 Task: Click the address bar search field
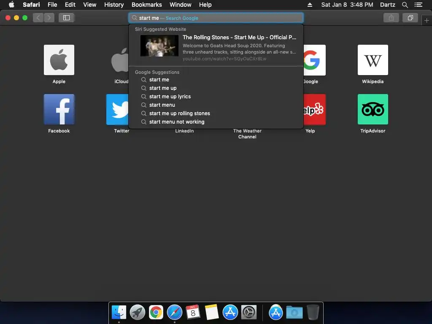click(x=216, y=18)
